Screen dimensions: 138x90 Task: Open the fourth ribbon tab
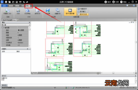pos(23,6)
